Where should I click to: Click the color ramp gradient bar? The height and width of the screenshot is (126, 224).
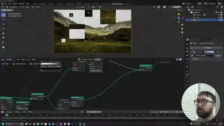pos(51,64)
